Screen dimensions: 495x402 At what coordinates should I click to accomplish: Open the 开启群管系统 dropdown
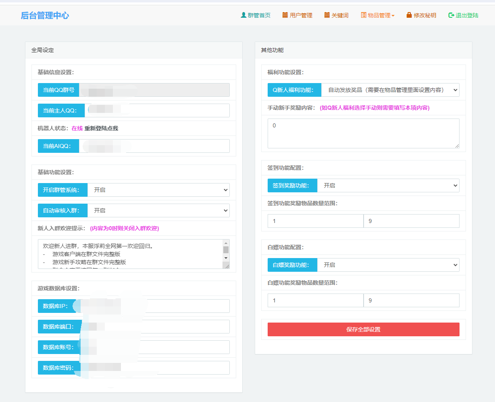(158, 190)
